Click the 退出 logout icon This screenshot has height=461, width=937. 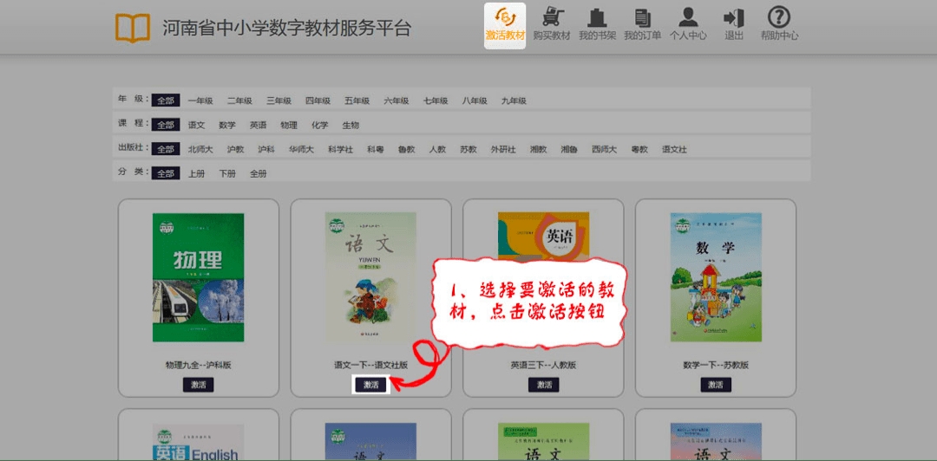[734, 17]
